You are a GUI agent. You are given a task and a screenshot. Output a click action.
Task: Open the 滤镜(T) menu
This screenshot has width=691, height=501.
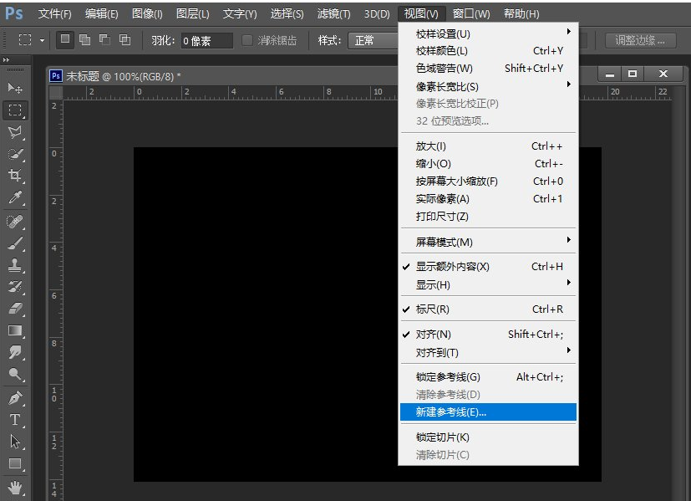click(333, 14)
